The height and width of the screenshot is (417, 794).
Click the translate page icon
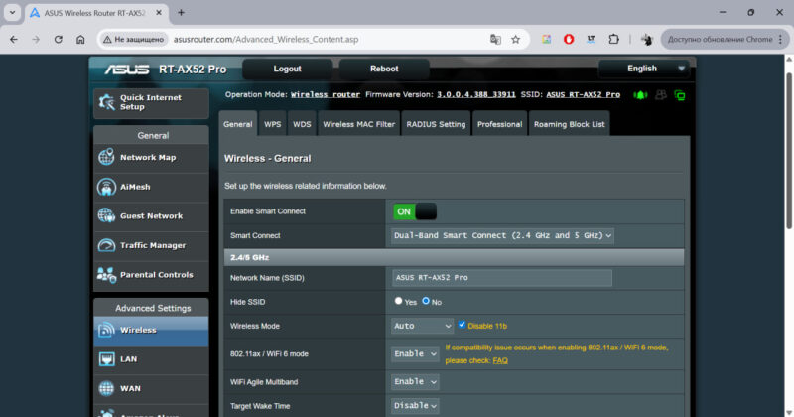coord(495,39)
